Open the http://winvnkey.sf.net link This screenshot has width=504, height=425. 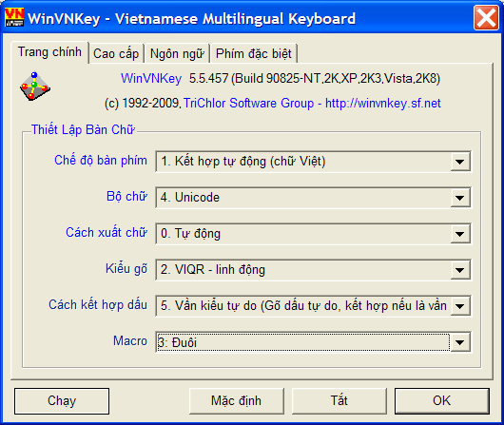[383, 104]
